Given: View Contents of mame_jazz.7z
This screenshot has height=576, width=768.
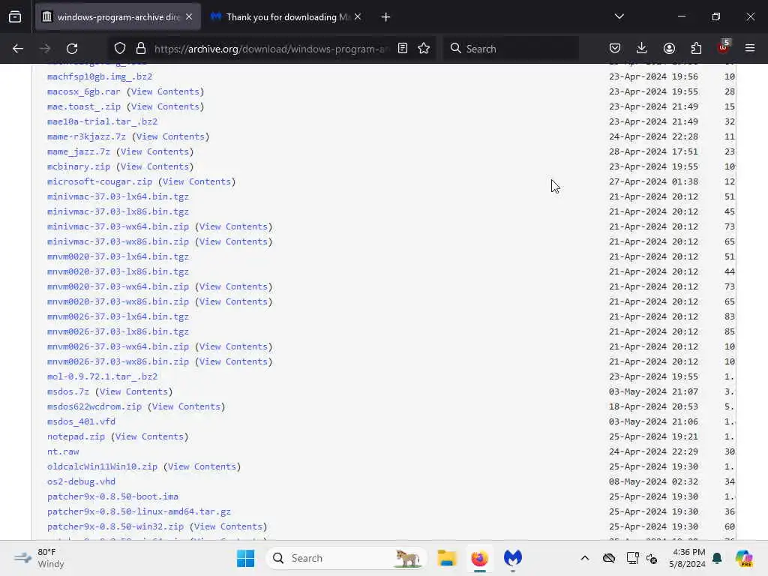Looking at the screenshot, I should click(x=154, y=151).
